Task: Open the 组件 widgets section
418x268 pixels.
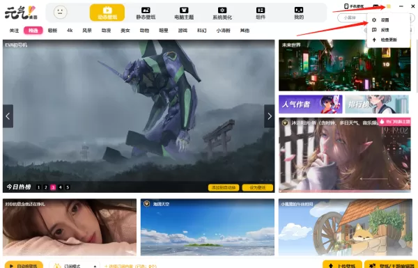Action: point(261,13)
